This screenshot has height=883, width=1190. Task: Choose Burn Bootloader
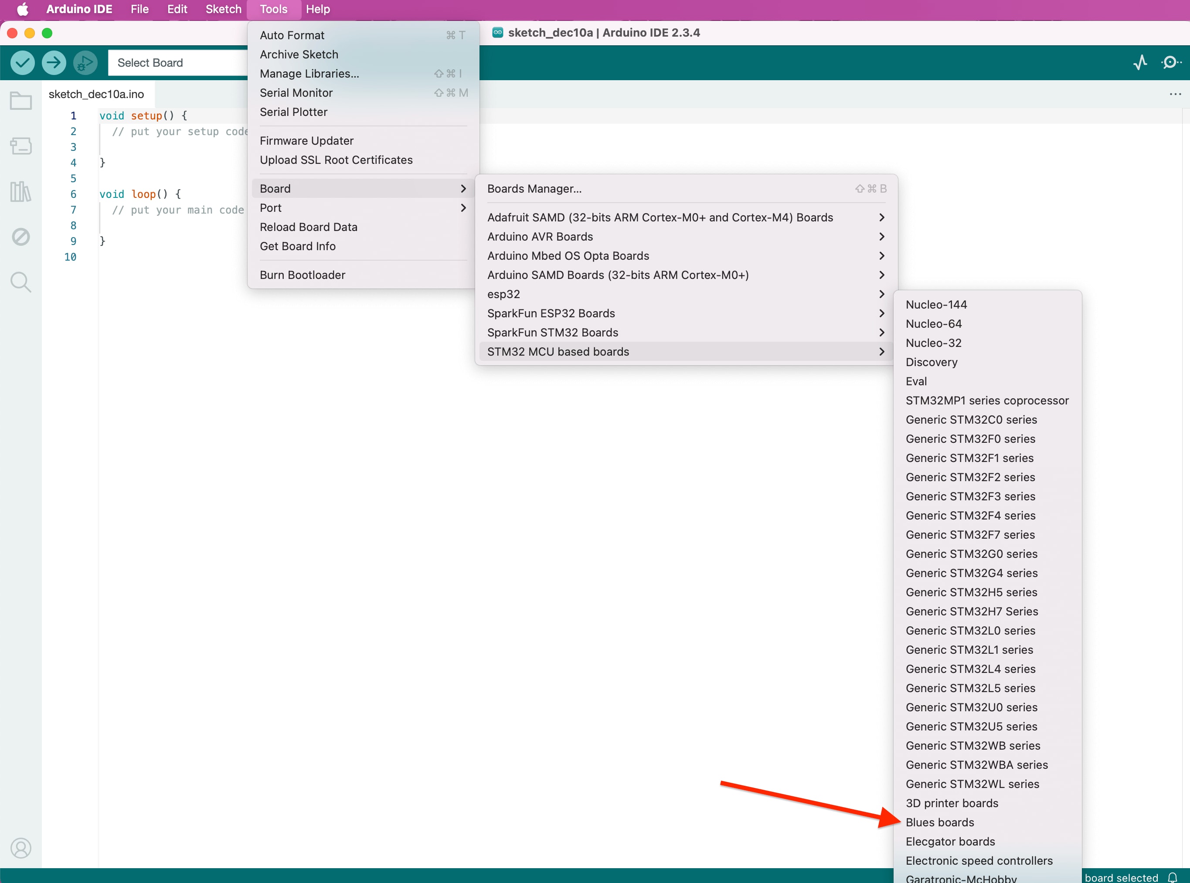pos(364,275)
